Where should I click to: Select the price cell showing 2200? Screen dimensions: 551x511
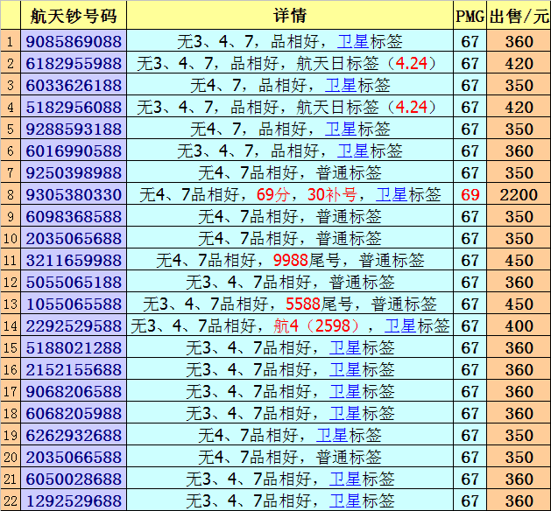[x=519, y=194]
